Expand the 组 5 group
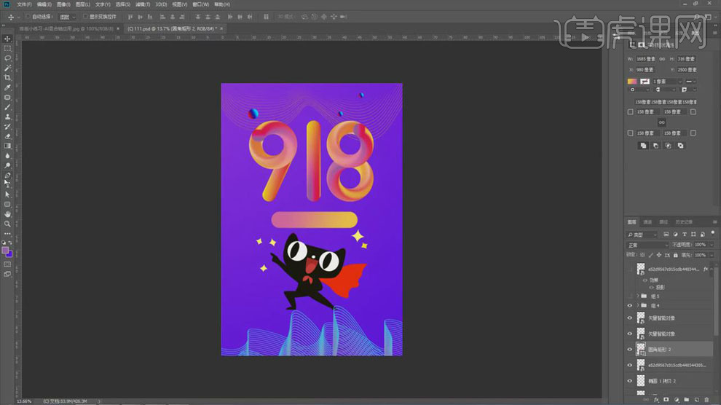This screenshot has width=721, height=405. (x=638, y=296)
